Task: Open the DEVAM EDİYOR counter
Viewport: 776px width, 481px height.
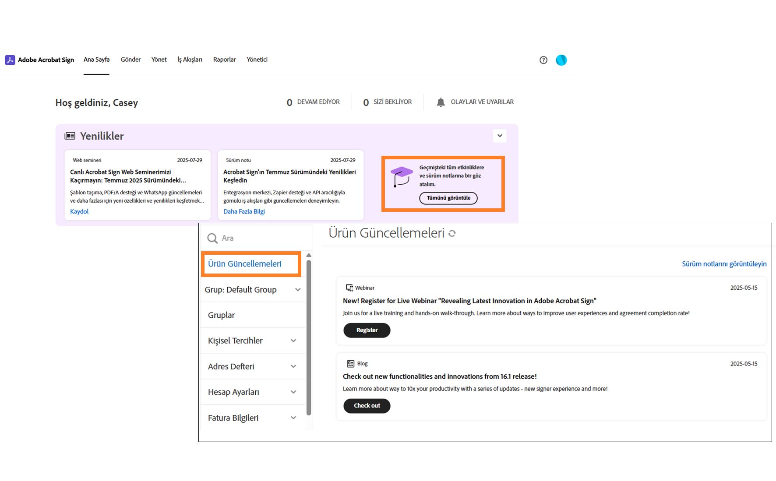Action: pyautogui.click(x=313, y=102)
